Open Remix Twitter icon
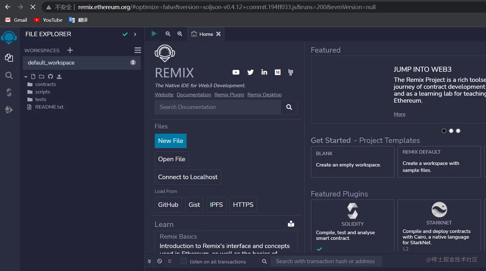Viewport: 486px width, 271px height. coord(250,72)
